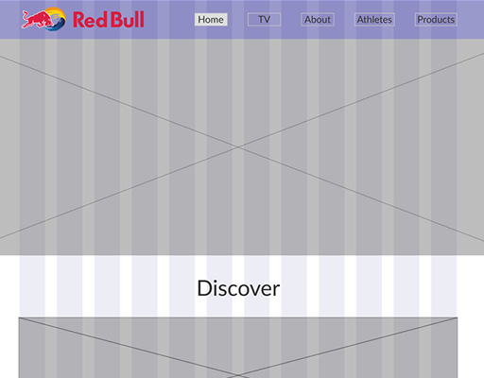Image resolution: width=484 pixels, height=378 pixels.
Task: Click the red Red Bull wordmark text
Action: point(109,20)
